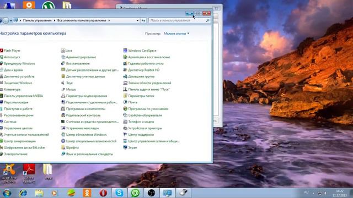Open Программы по умолчанию item
Screen dimensions: 353x198
(x=146, y=109)
